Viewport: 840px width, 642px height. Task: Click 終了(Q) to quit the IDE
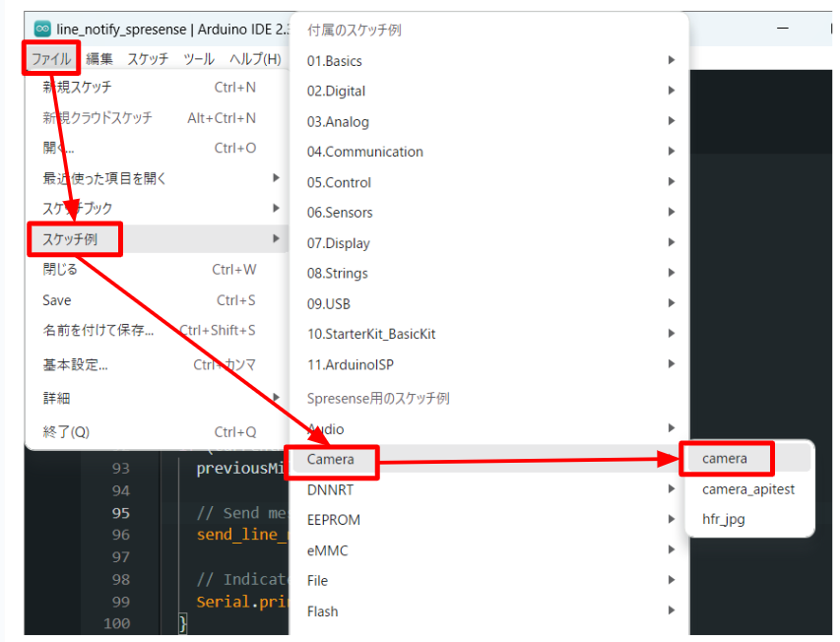pos(65,432)
